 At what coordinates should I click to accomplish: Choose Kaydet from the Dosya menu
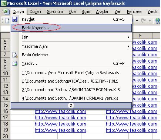point(71,19)
